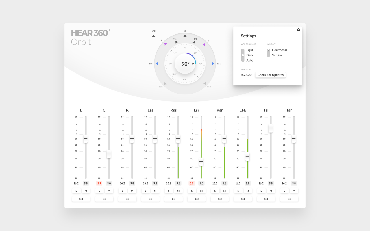Solo the L channel
This screenshot has height=231, width=370.
tap(76, 191)
